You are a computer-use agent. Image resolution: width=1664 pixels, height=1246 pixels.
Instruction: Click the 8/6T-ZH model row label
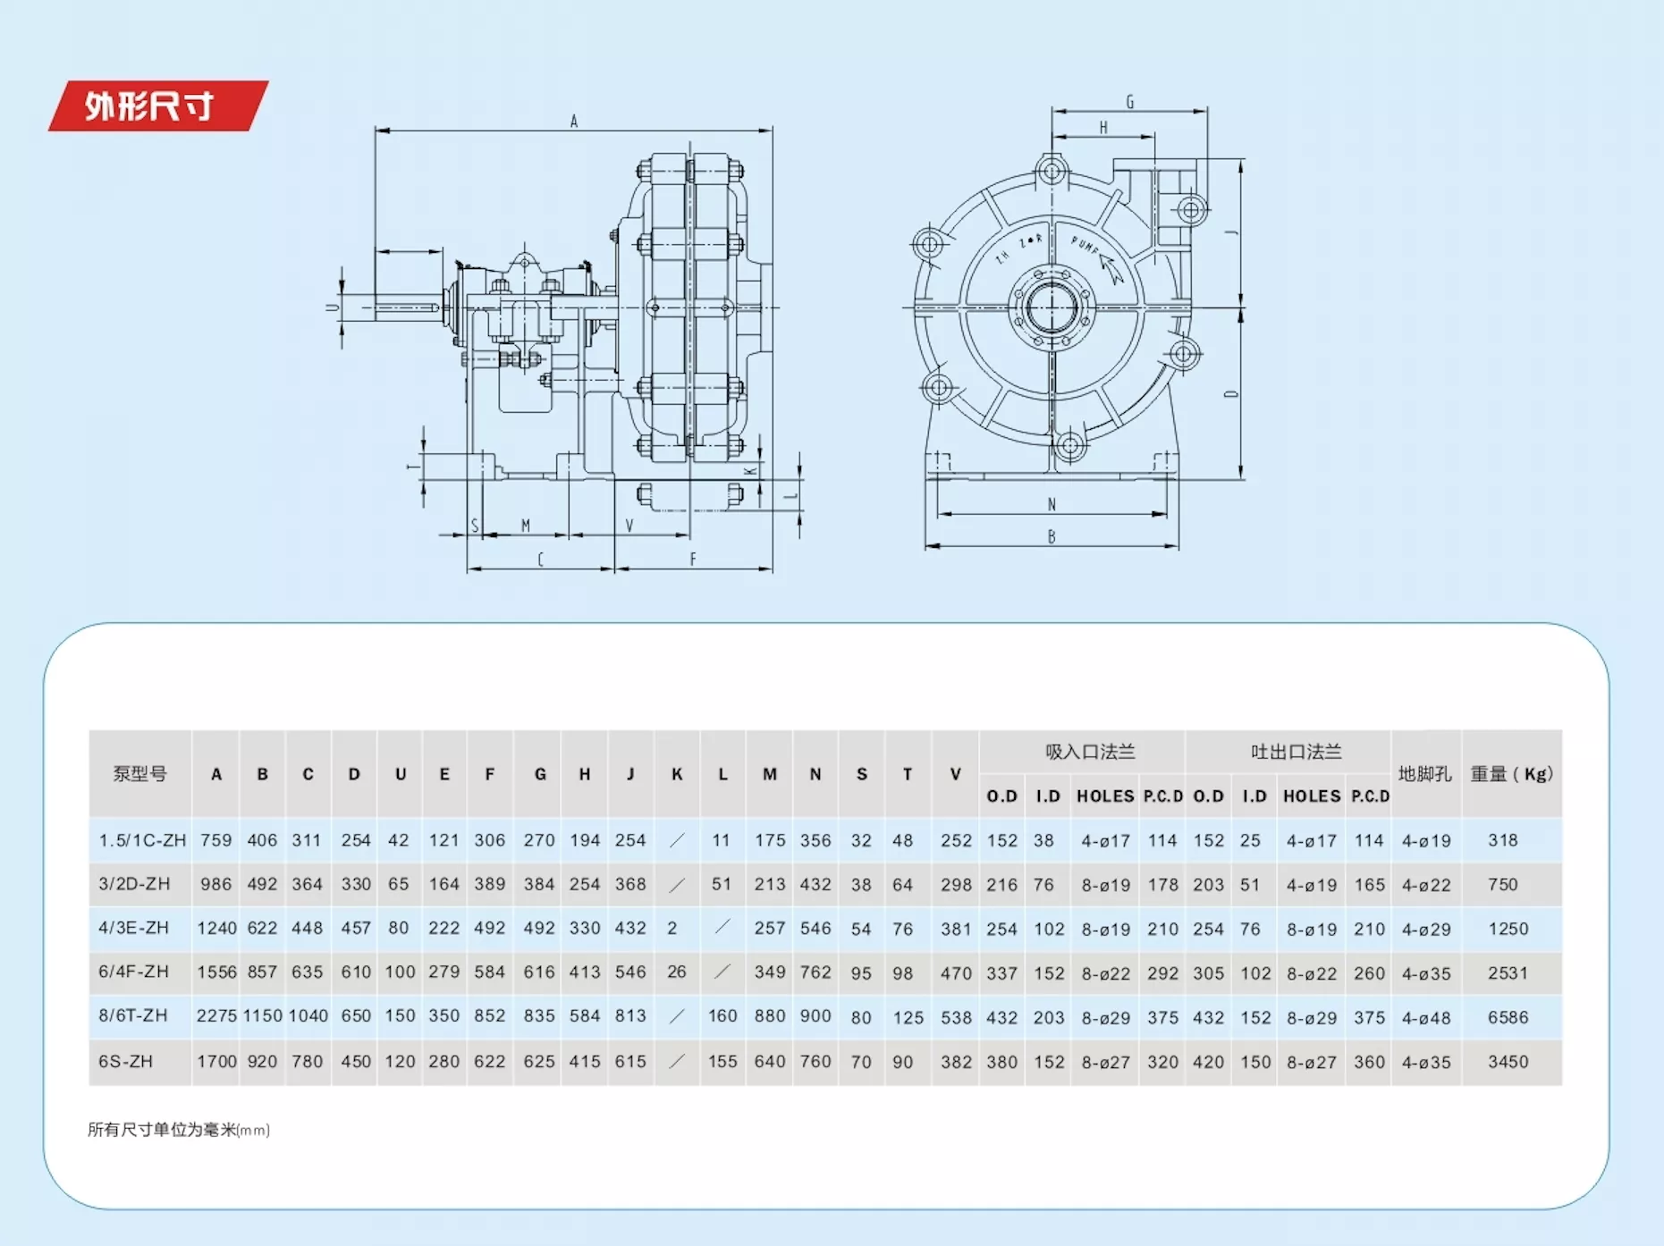[133, 1016]
